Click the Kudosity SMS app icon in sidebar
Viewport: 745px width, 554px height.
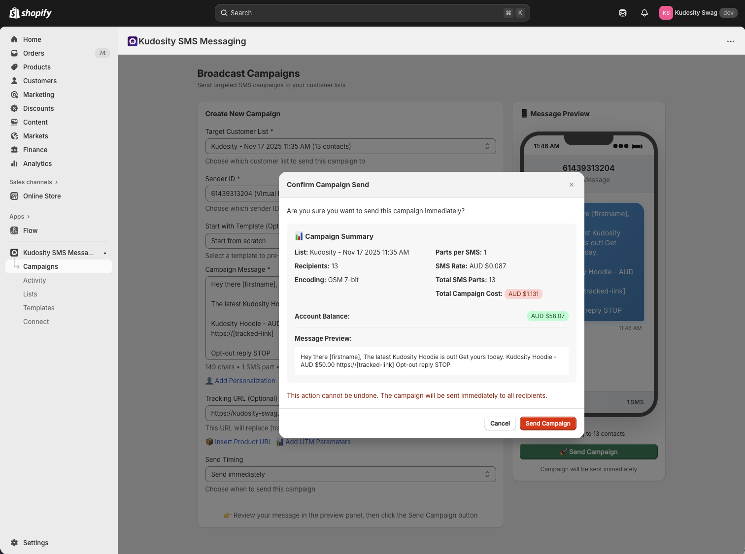(14, 253)
